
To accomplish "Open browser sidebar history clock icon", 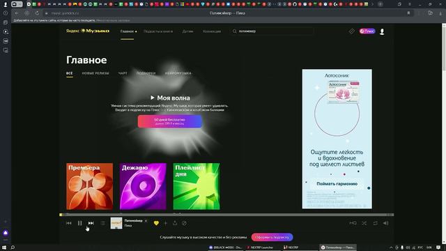I will pos(6,13).
